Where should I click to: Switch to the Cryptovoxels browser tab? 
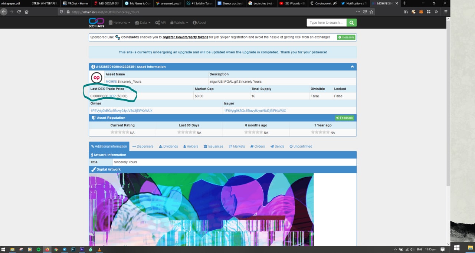point(323,3)
